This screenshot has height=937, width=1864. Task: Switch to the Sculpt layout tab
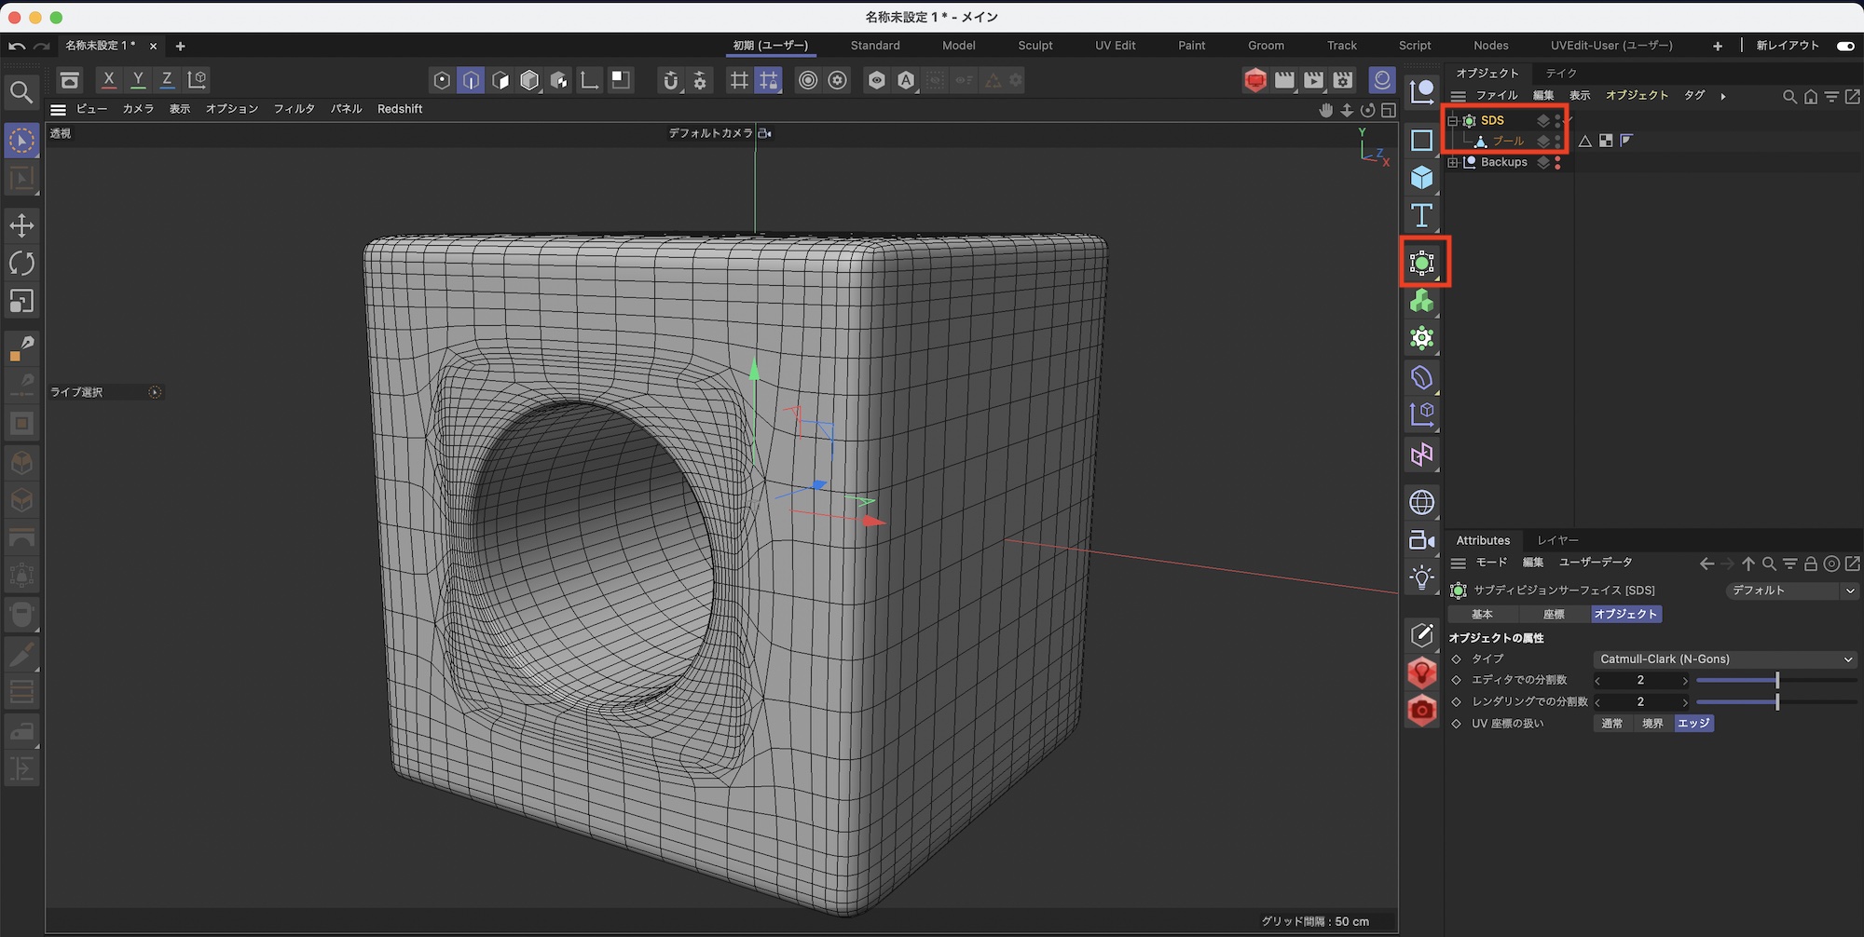[x=1035, y=46]
